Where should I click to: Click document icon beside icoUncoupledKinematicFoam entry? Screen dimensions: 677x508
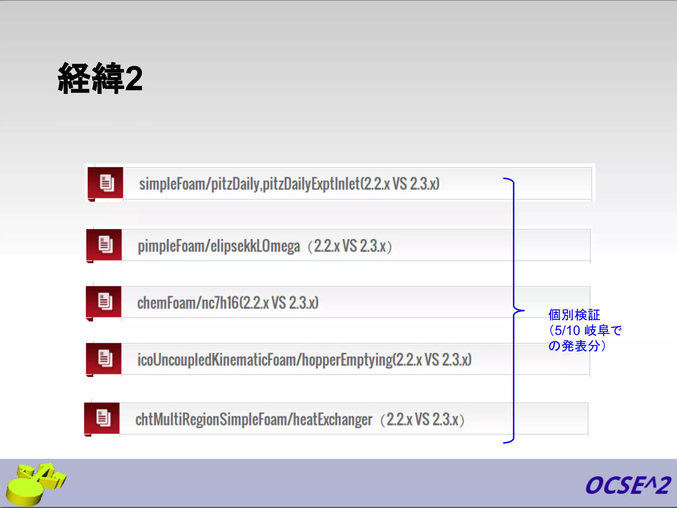click(104, 359)
